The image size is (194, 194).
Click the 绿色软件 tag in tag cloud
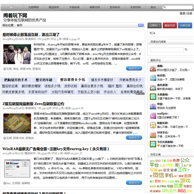pyautogui.click(x=169, y=191)
